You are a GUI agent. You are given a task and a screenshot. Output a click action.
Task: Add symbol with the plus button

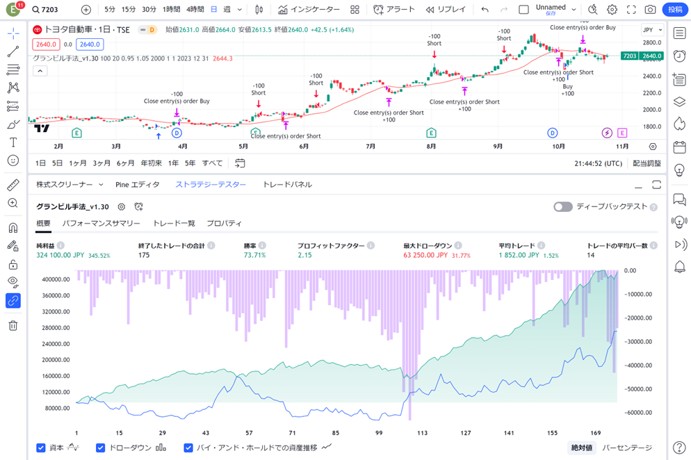(86, 10)
